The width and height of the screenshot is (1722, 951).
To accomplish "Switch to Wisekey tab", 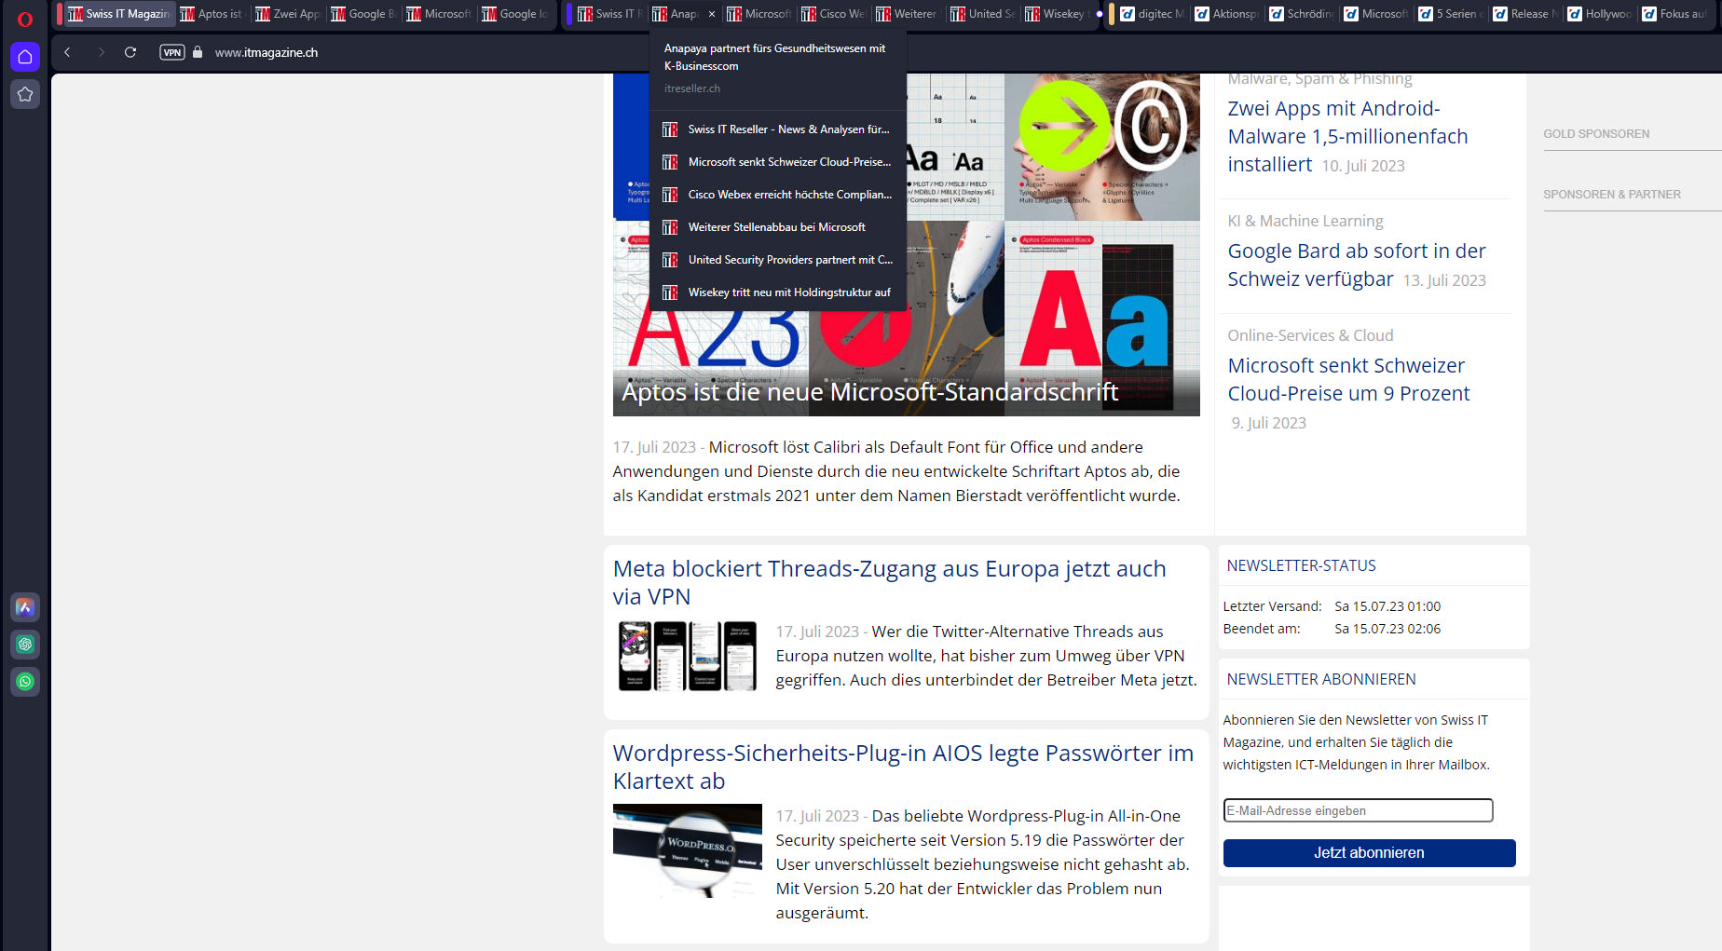I will click(1058, 14).
